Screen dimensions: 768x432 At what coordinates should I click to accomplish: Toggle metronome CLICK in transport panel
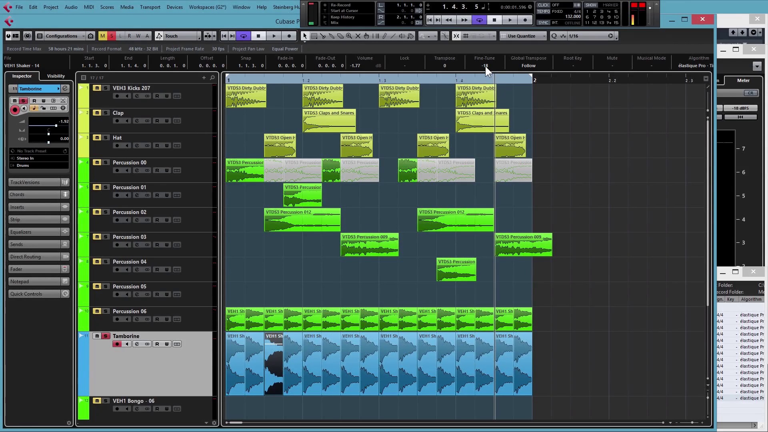coord(543,5)
